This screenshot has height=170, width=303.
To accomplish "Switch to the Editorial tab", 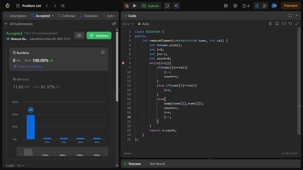I will [x=66, y=16].
